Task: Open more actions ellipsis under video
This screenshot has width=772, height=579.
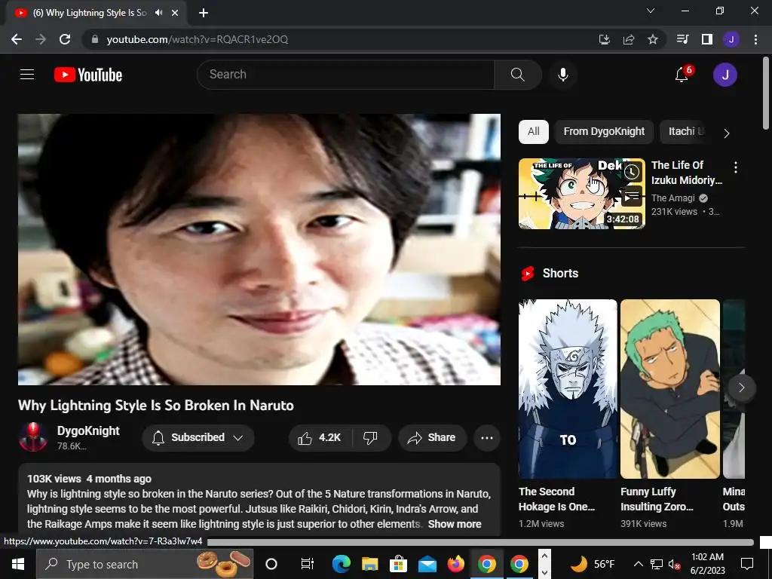Action: pyautogui.click(x=487, y=438)
